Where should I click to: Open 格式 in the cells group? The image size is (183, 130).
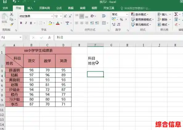coord(163,25)
